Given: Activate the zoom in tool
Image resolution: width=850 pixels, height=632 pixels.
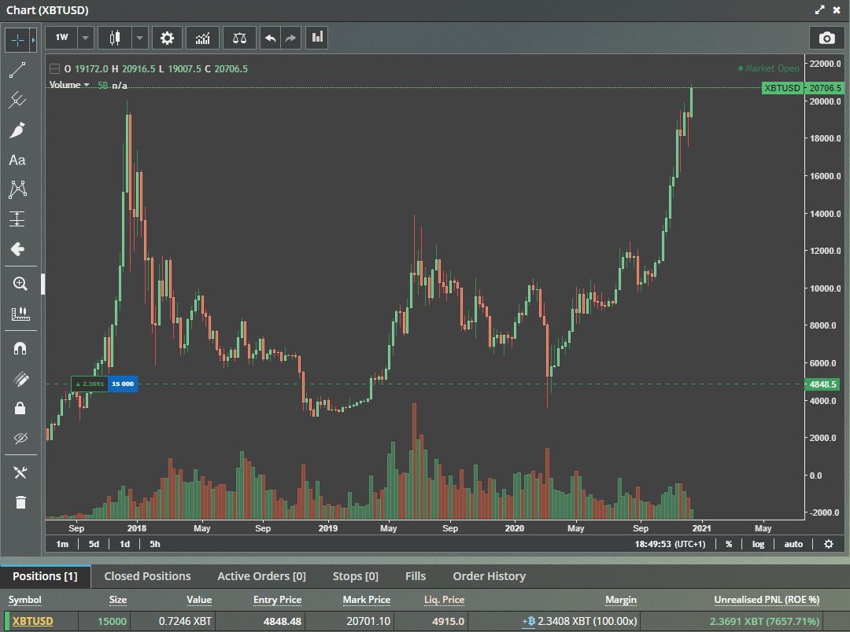Looking at the screenshot, I should (x=20, y=284).
